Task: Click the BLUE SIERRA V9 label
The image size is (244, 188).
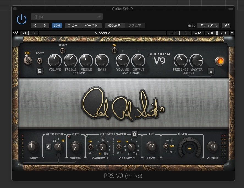Action: point(159,59)
